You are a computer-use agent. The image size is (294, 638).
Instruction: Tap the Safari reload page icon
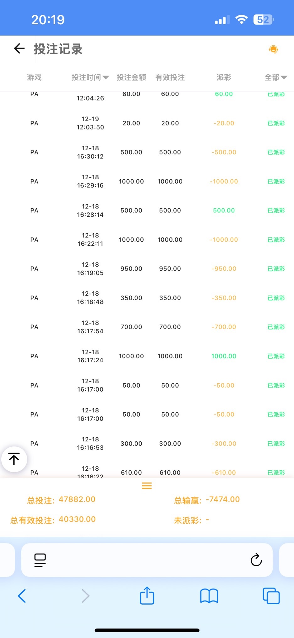click(256, 560)
